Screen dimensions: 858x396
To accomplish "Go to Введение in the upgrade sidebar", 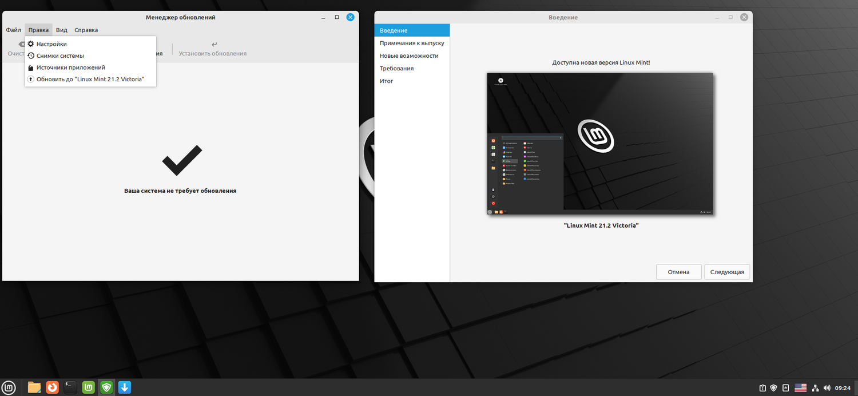I will click(412, 30).
